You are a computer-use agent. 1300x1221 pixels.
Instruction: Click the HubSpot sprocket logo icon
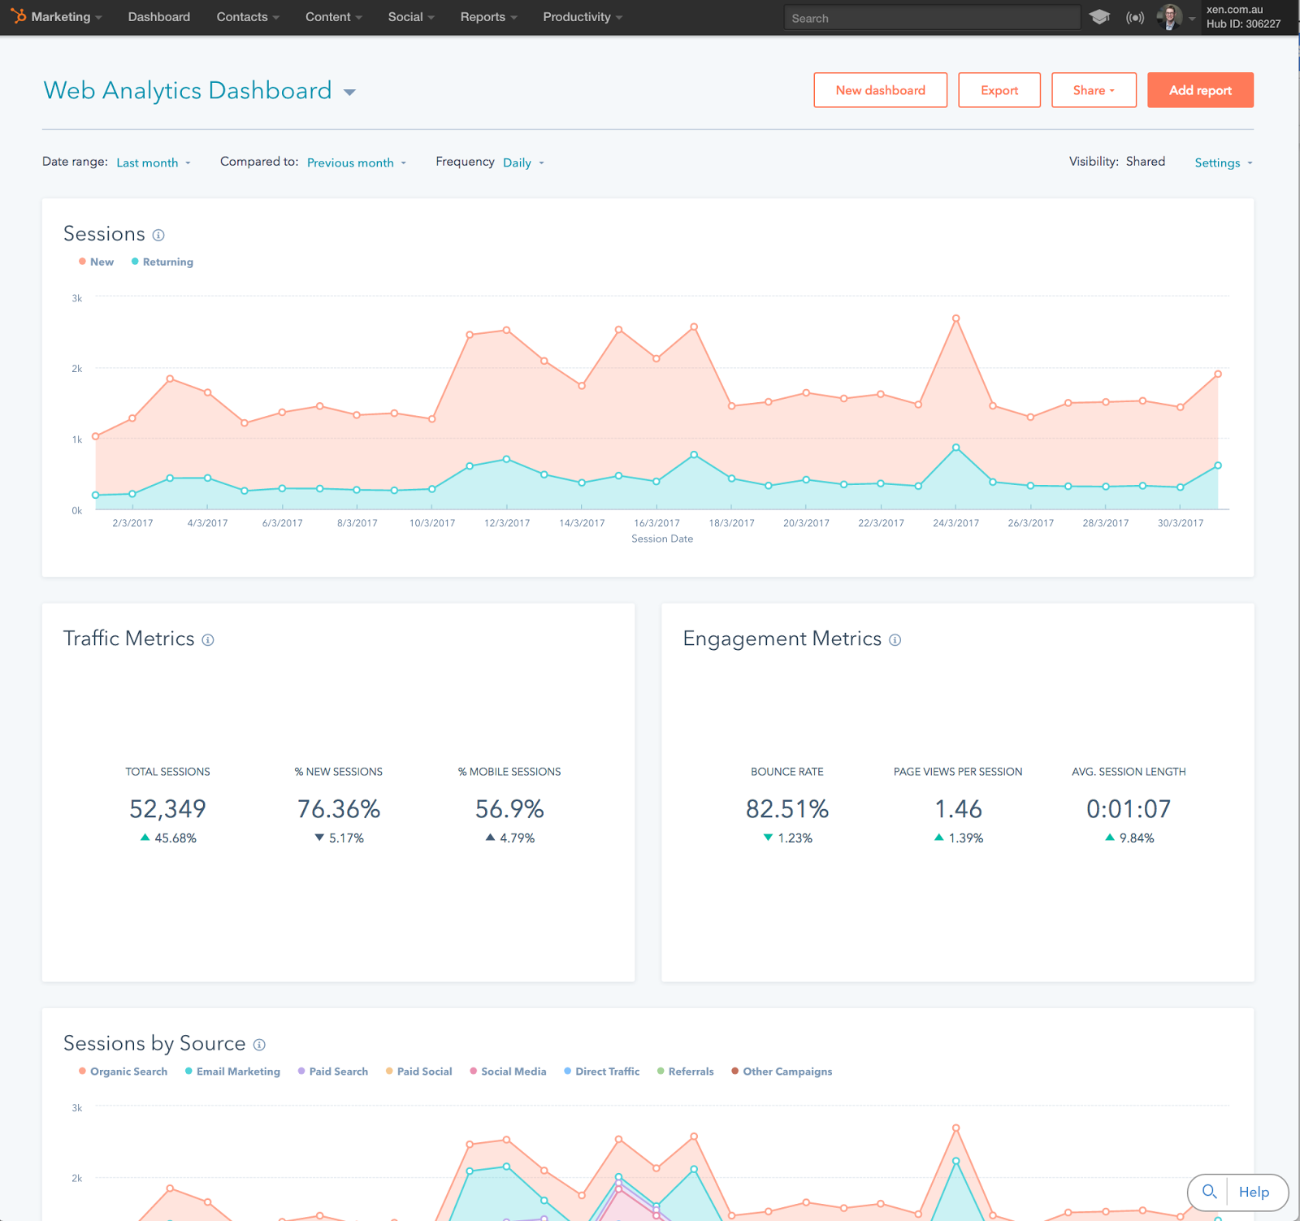pyautogui.click(x=18, y=16)
